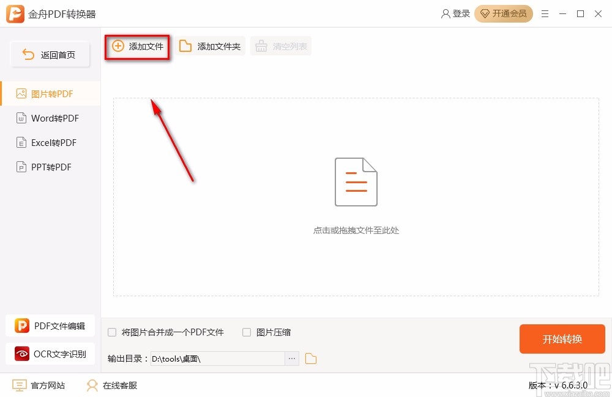Screen dimensions: 612x397
Task: Check the 图片压缩 compression option
Action: (x=247, y=332)
